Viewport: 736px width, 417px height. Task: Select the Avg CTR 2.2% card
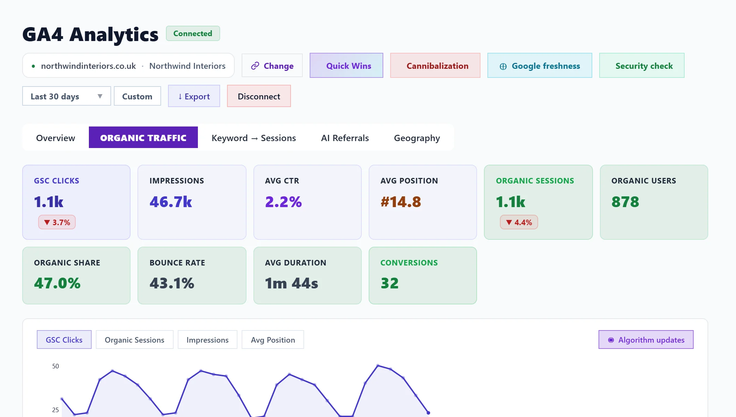308,202
